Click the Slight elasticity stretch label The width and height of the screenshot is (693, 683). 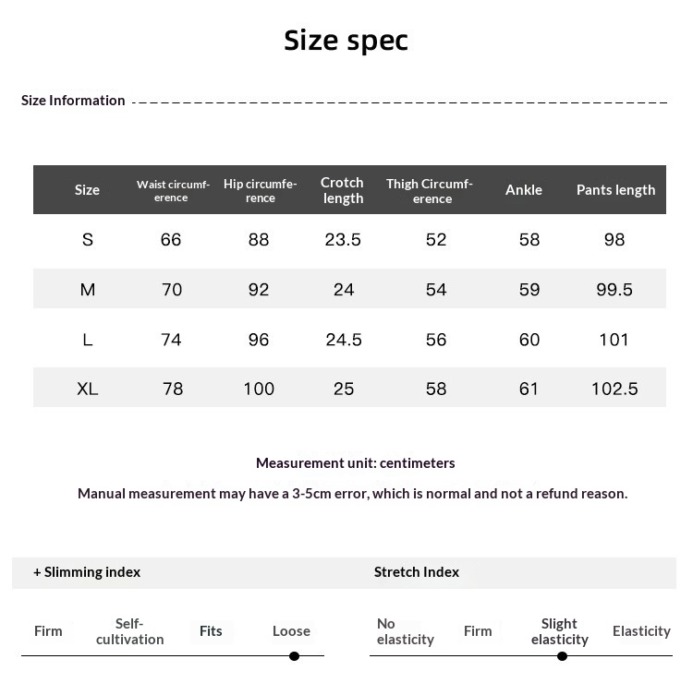coord(560,631)
